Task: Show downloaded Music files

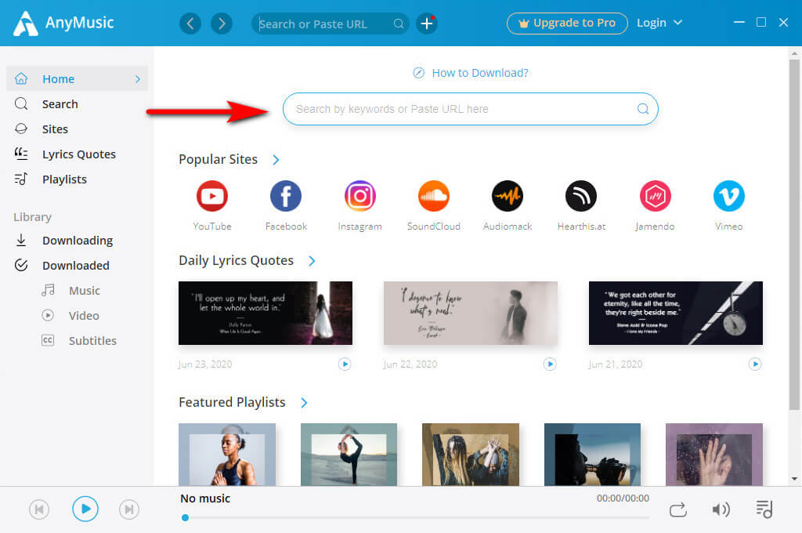Action: (85, 290)
